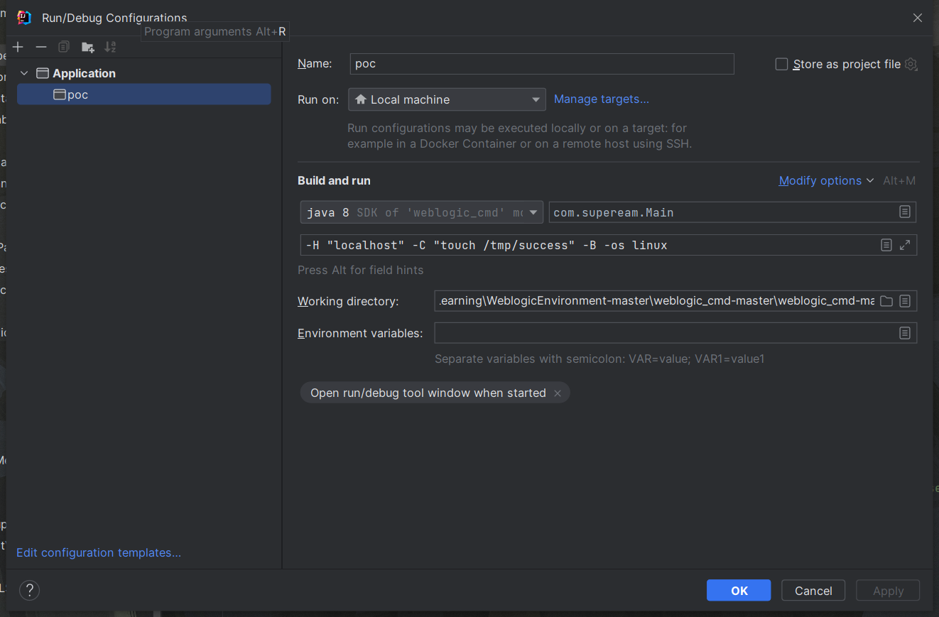The width and height of the screenshot is (939, 617).
Task: Open the Run on Local machine dropdown
Action: tap(447, 99)
